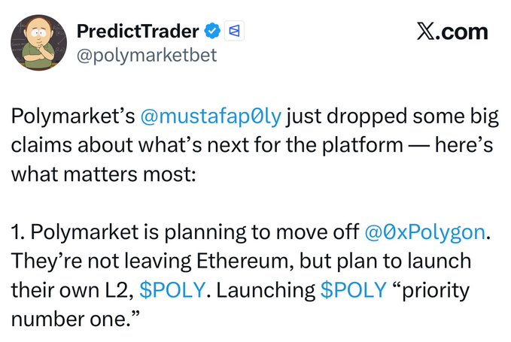
Task: Click the words "move off" in the tweet
Action: (326, 232)
